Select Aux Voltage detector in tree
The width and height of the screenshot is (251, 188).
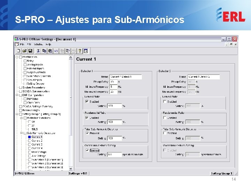(x=39, y=156)
